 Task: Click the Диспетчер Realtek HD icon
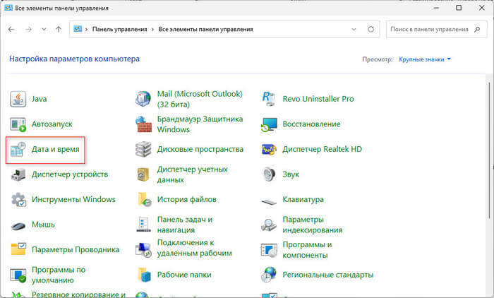click(x=269, y=150)
